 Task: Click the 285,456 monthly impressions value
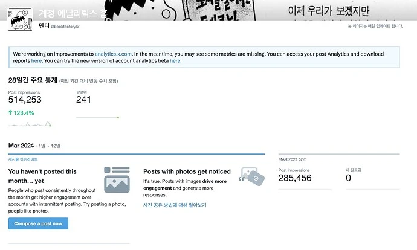pos(295,178)
